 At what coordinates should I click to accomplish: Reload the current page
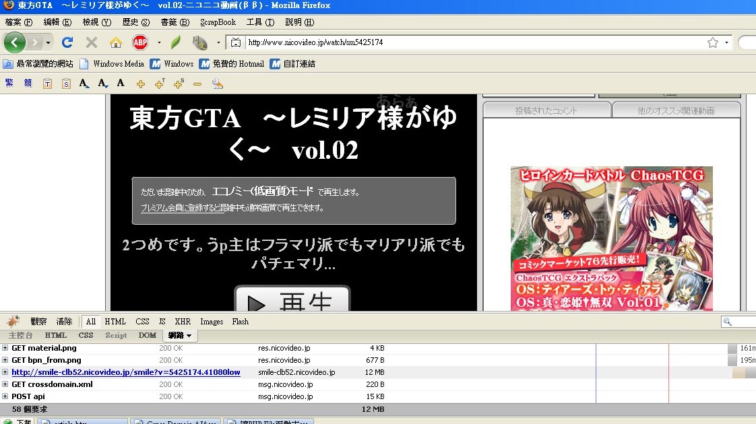pos(67,42)
